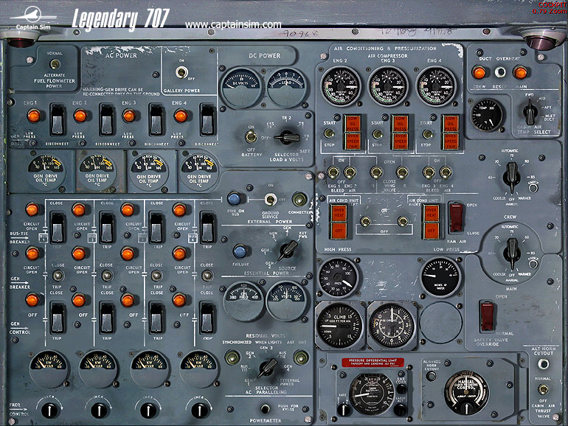The image size is (568, 426).
Task: Flip the red Ram Air guarded switch
Action: [x=456, y=217]
